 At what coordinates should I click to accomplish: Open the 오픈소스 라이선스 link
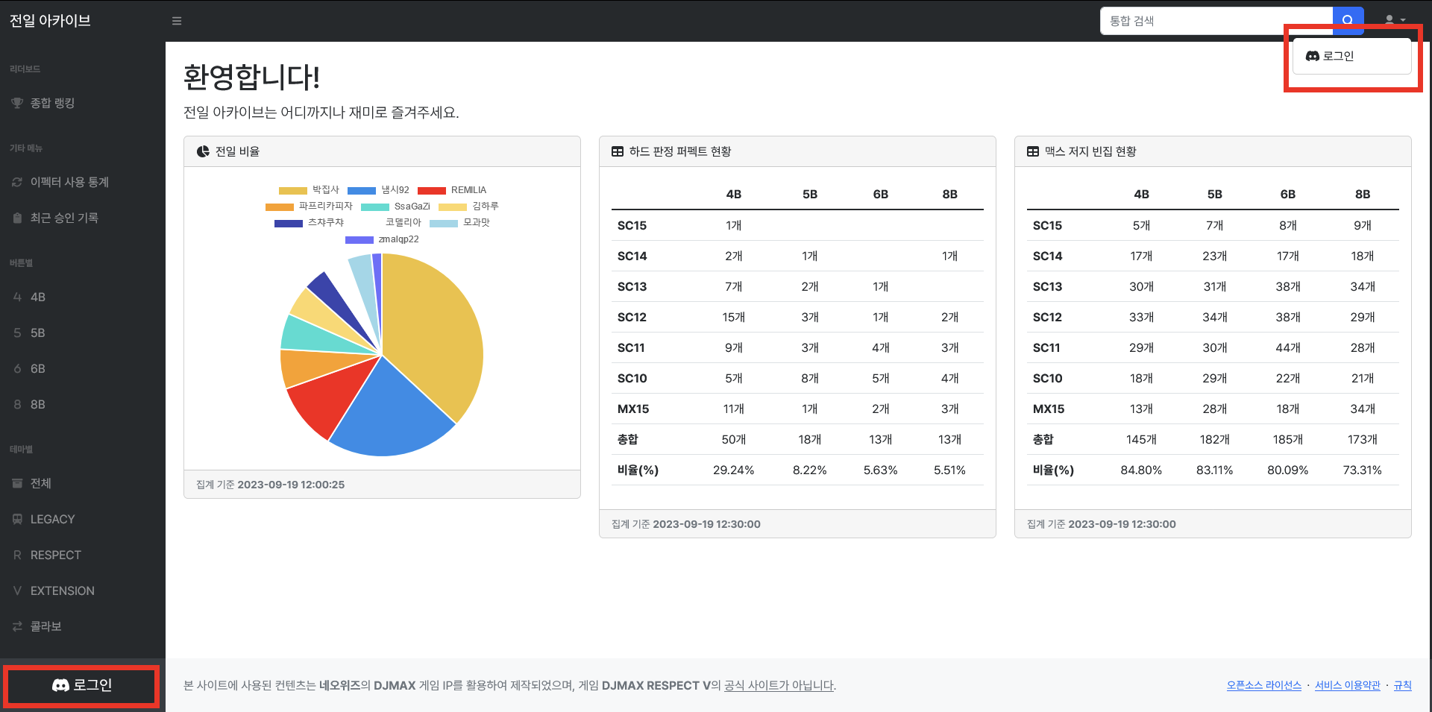(1263, 685)
